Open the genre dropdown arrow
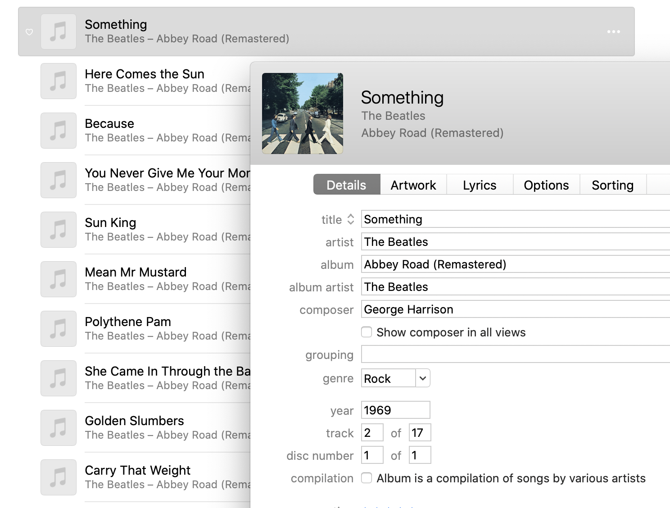Image resolution: width=670 pixels, height=508 pixels. coord(422,378)
